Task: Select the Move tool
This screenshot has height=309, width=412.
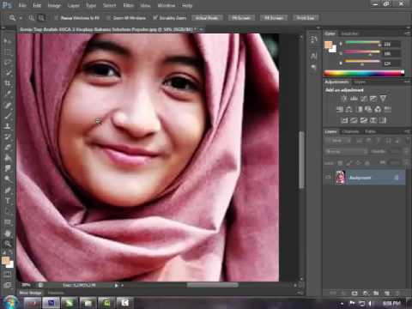Action: [x=8, y=41]
